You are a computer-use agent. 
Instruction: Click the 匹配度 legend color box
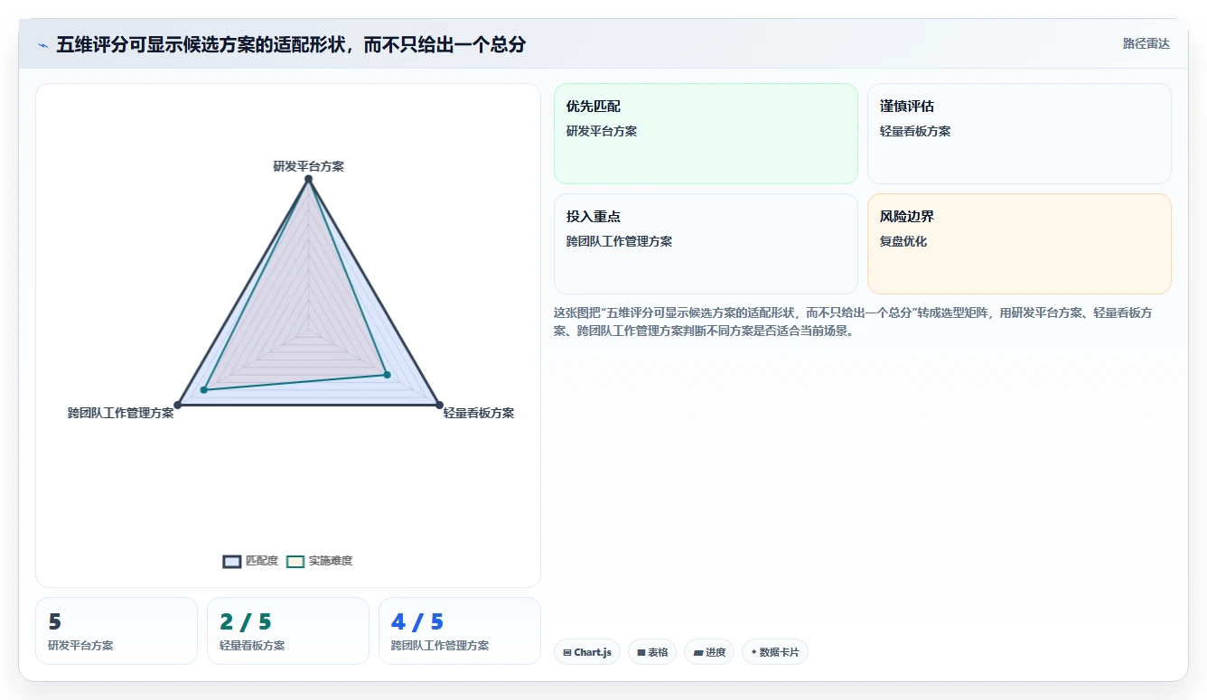(232, 561)
